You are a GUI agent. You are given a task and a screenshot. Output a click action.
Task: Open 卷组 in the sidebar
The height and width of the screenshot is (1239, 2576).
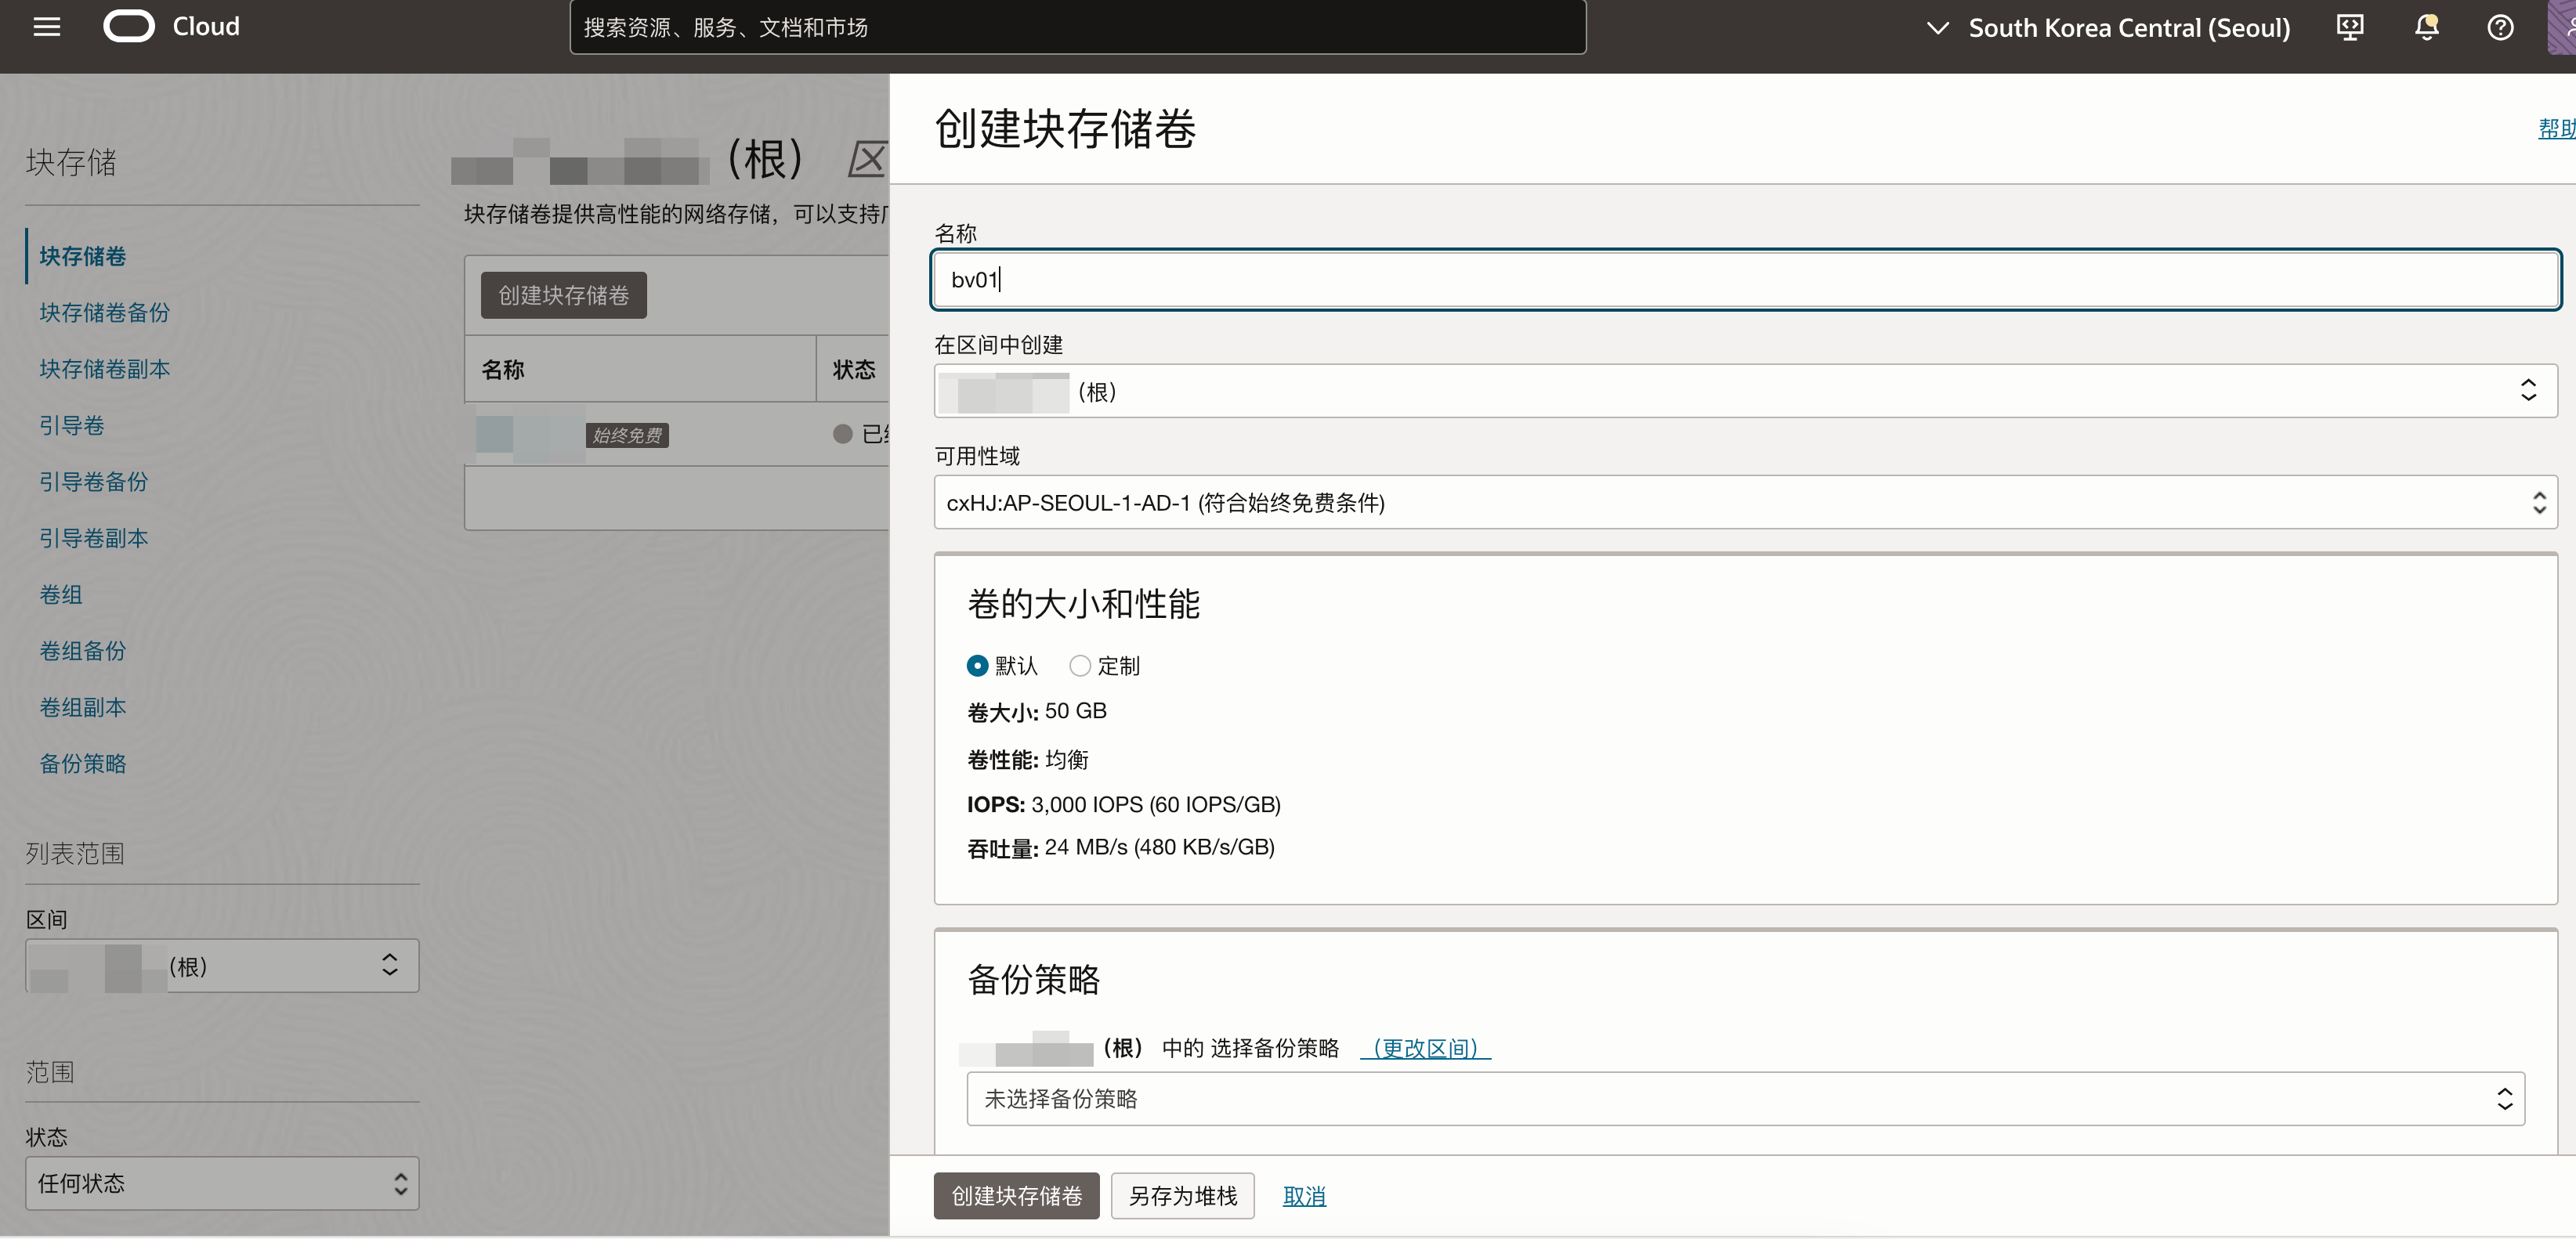click(x=61, y=594)
